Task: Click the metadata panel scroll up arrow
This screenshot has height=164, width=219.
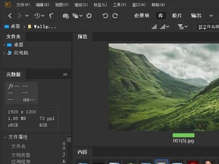Action: [69, 135]
